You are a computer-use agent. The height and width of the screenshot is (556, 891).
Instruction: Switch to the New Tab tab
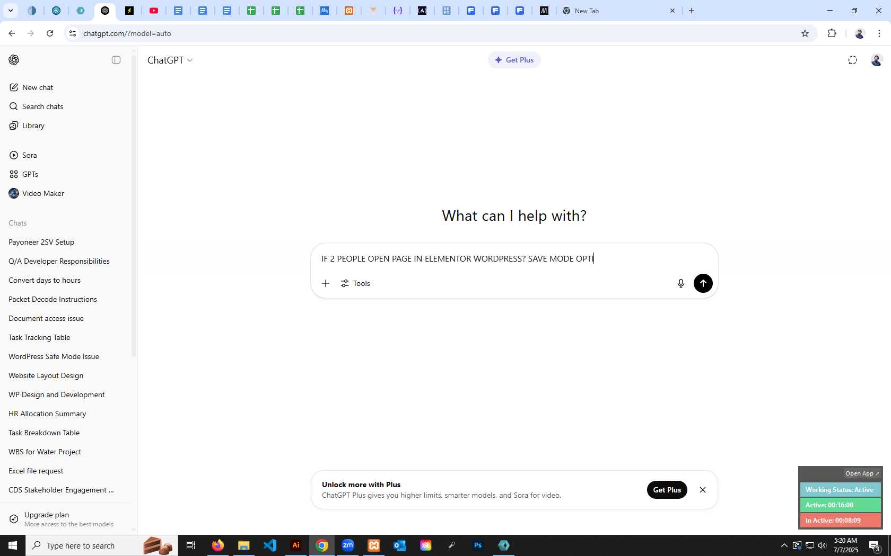tap(618, 11)
